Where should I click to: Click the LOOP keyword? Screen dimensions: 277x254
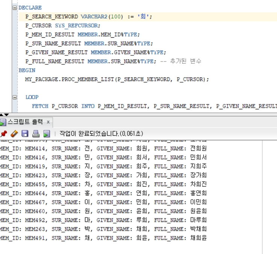pos(32,97)
